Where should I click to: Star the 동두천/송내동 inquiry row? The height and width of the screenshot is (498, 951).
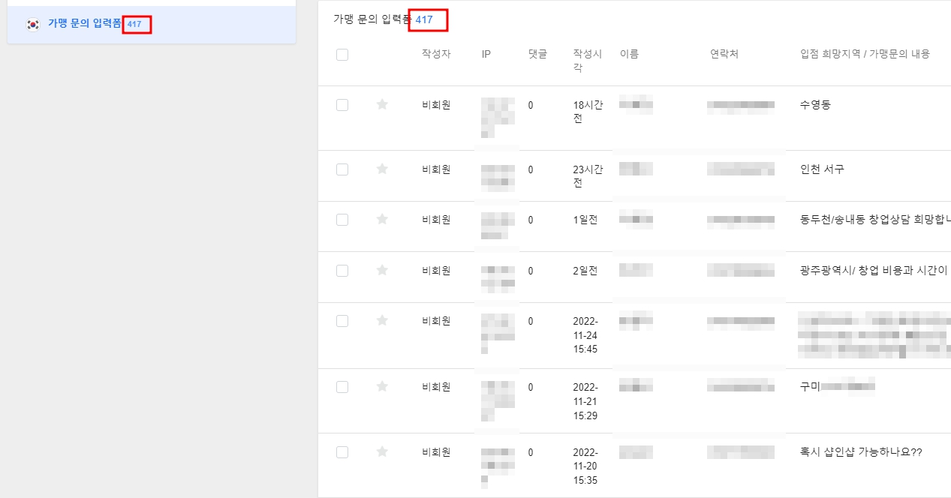pos(382,219)
